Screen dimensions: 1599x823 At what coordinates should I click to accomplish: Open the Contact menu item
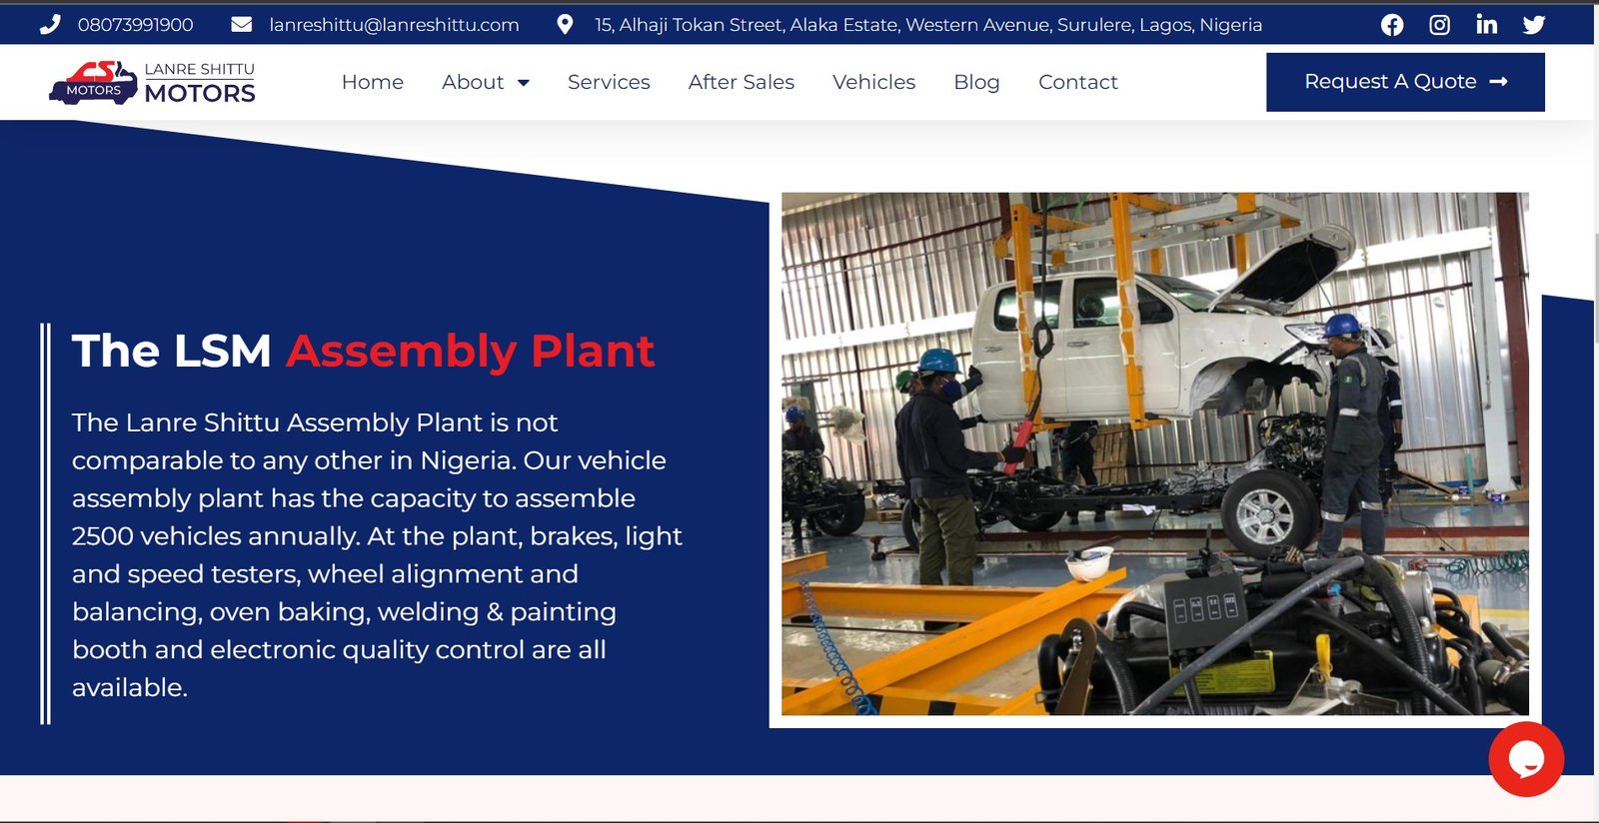coord(1078,82)
